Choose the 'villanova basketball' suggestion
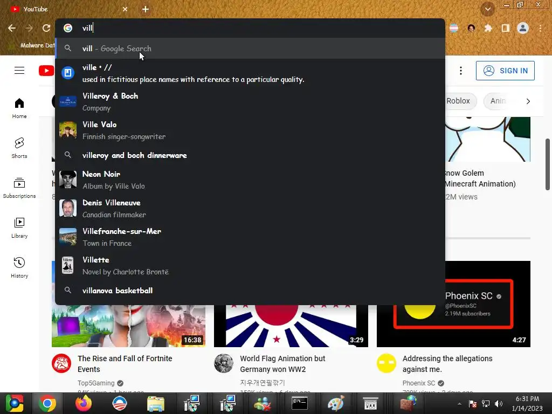The height and width of the screenshot is (414, 552). tap(250, 291)
